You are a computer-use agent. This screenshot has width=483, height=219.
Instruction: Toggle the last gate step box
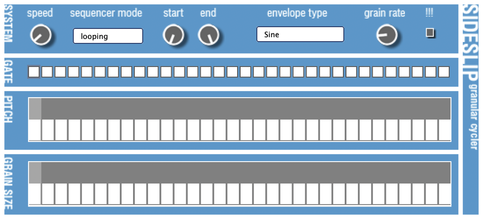[444, 72]
